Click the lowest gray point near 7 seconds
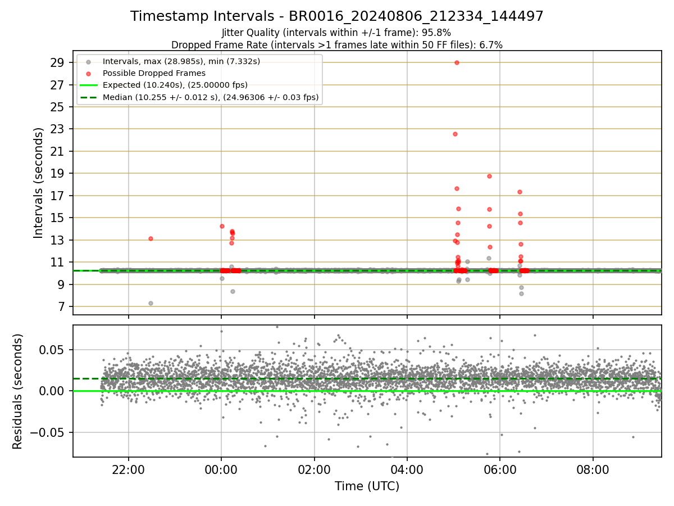The height and width of the screenshot is (506, 674). point(151,303)
